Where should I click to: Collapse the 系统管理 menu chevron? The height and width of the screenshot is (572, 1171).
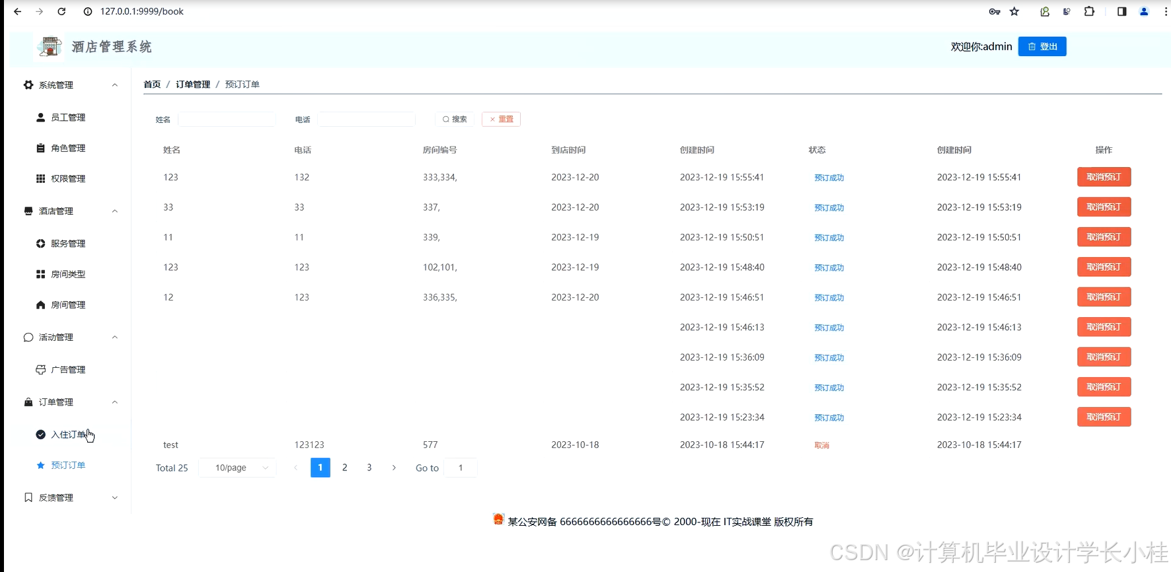115,85
